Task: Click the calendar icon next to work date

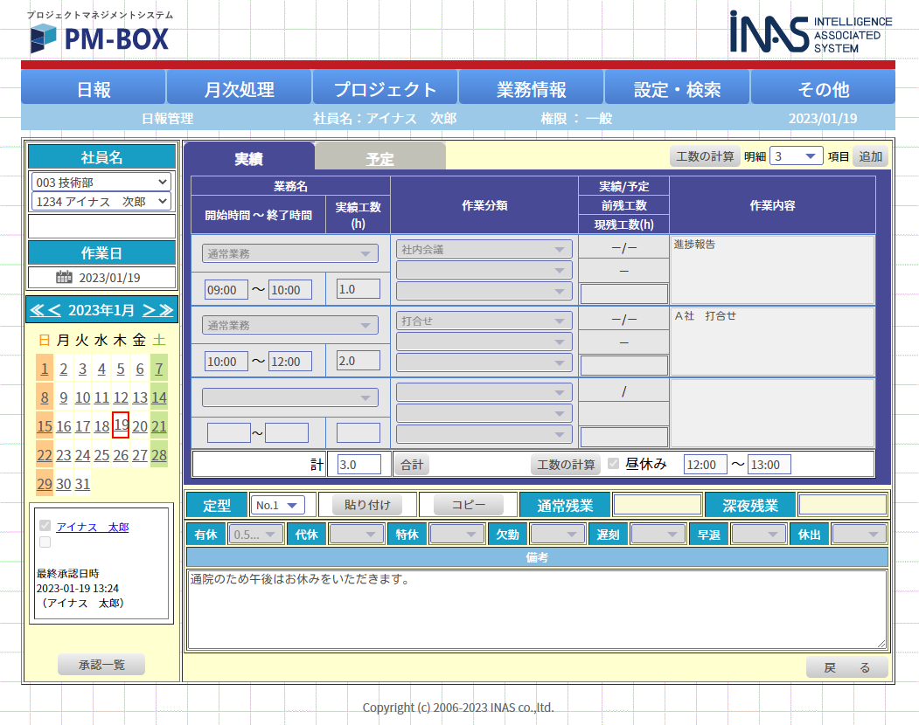Action: click(64, 278)
